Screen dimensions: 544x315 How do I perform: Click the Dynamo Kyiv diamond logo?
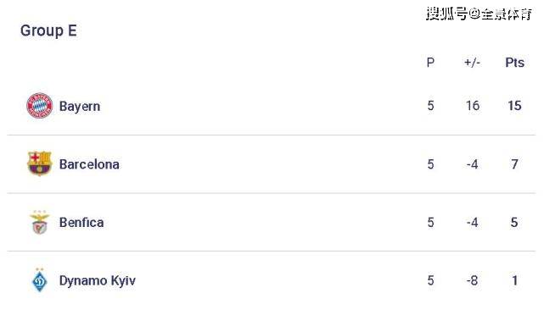pos(40,279)
